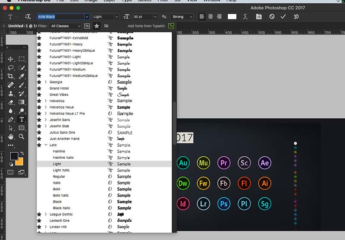Choose the Leckerli One font
This screenshot has width=345, height=240.
point(104,221)
